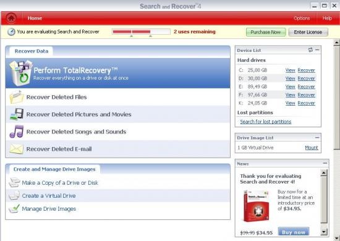The image size is (340, 241).
Task: Open the Options menu
Action: click(302, 18)
